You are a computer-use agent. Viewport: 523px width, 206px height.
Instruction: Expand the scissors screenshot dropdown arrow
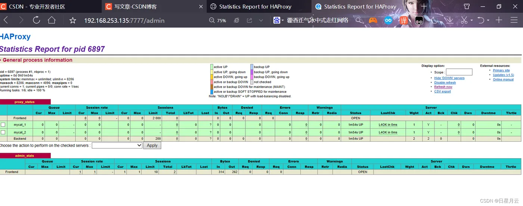471,21
